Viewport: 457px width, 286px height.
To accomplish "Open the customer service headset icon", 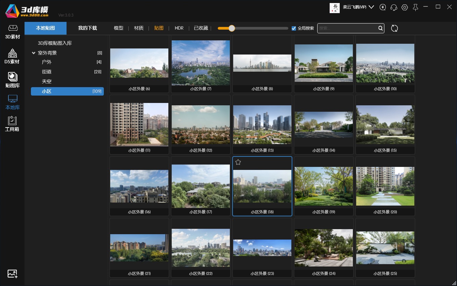I will coord(394,7).
